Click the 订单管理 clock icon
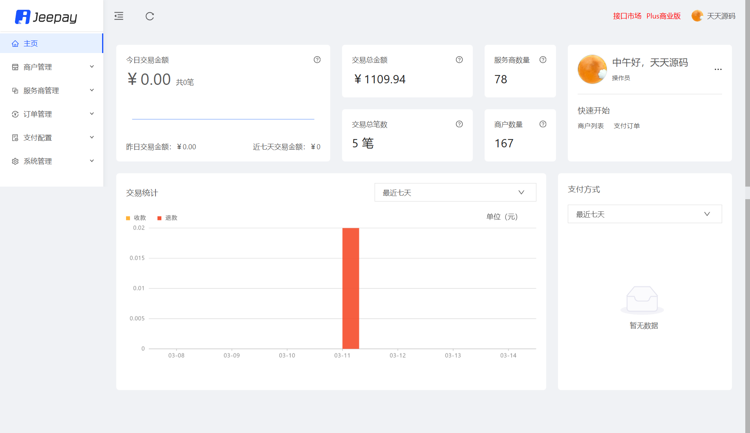The width and height of the screenshot is (750, 433). point(15,114)
